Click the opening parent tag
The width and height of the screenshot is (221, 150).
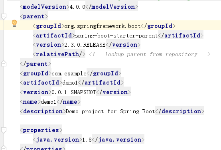[34, 17]
